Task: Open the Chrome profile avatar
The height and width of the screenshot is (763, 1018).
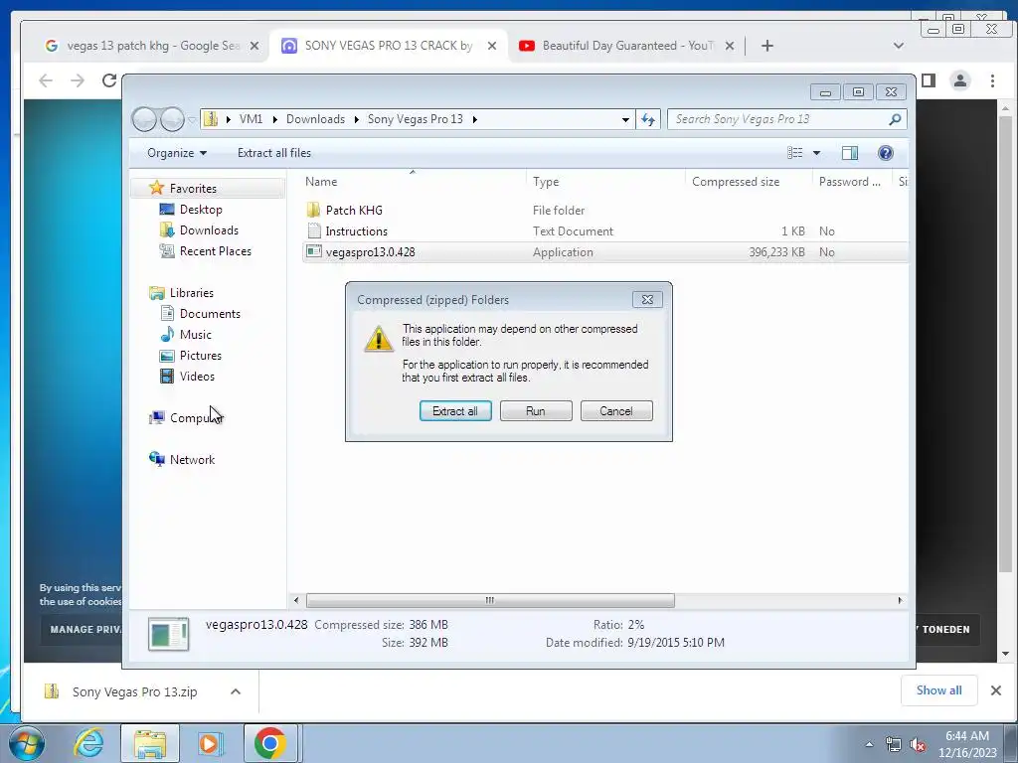Action: pos(959,80)
